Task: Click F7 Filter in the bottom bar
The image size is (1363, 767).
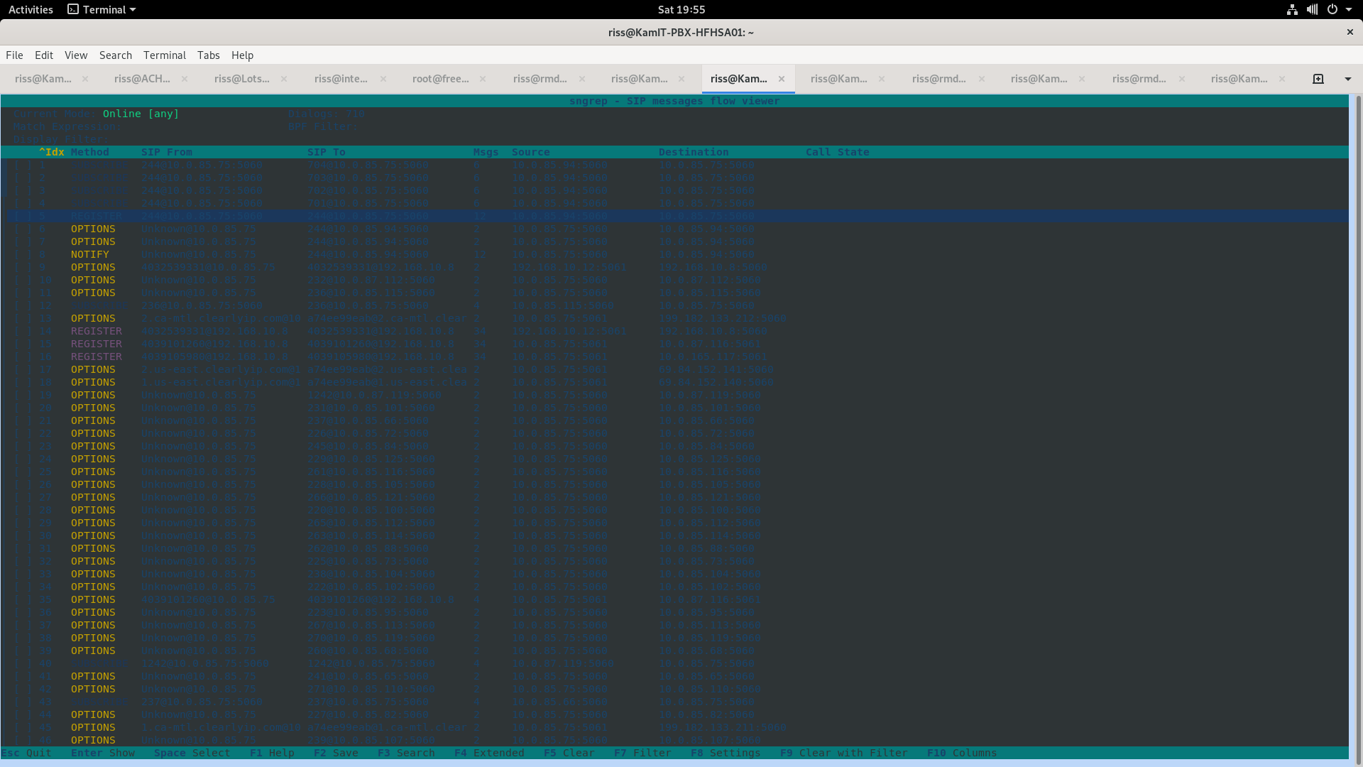Action: tap(642, 753)
